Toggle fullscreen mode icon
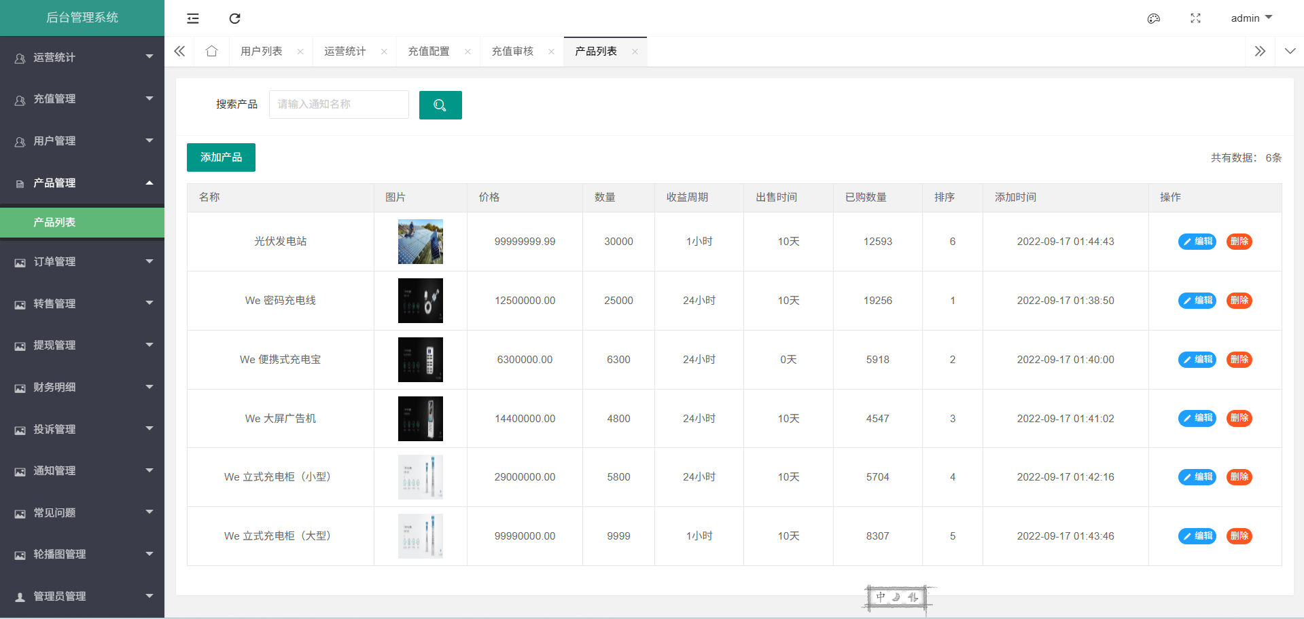 coord(1195,18)
